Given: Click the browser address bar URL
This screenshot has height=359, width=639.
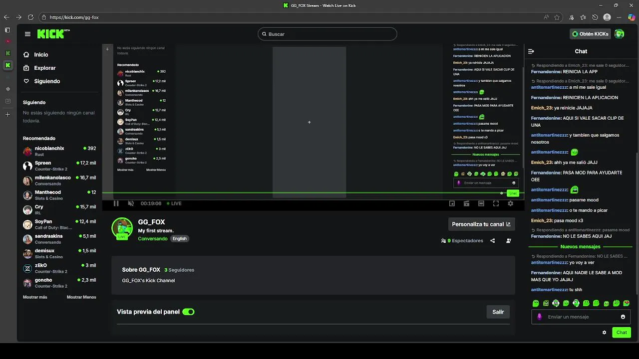Looking at the screenshot, I should pos(74,17).
